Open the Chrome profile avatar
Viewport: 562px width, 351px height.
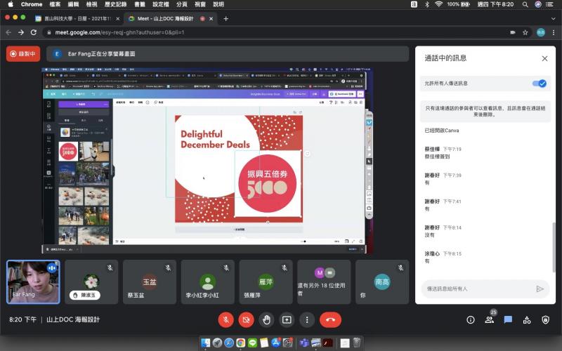pyautogui.click(x=541, y=32)
